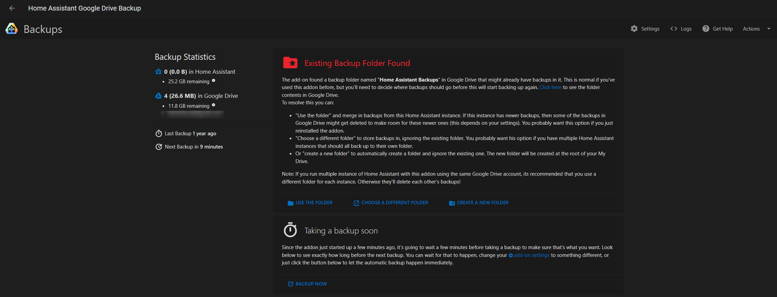Click the red starred folder icon
777x297 pixels.
(290, 63)
